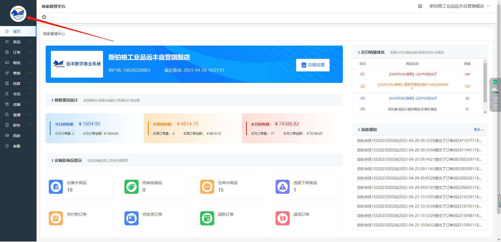The width and height of the screenshot is (501, 242).
Task: Click the Yuanfeng logo in the sidebar
Action: 18,14
